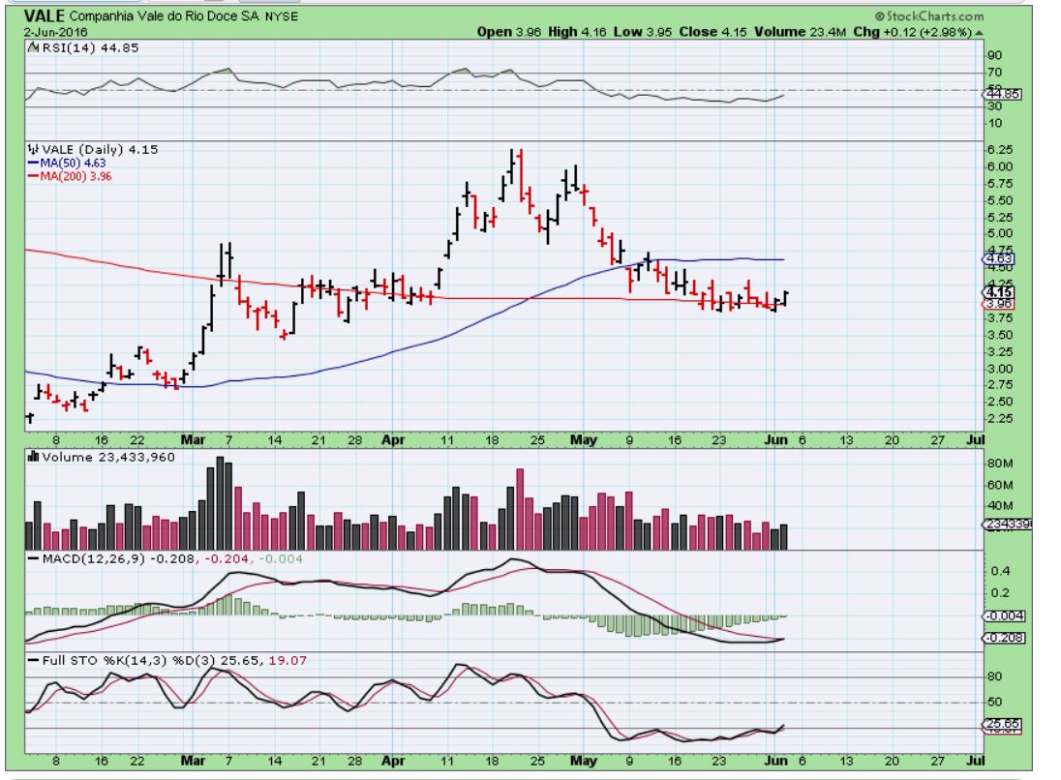Click the black line icon beside MACD(12,26,9)
The height and width of the screenshot is (780, 1061).
33,559
